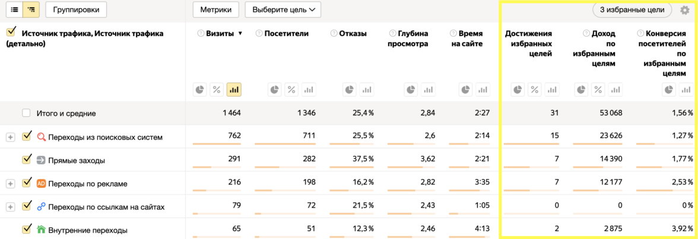Click the 3 избранные цели button

click(632, 9)
